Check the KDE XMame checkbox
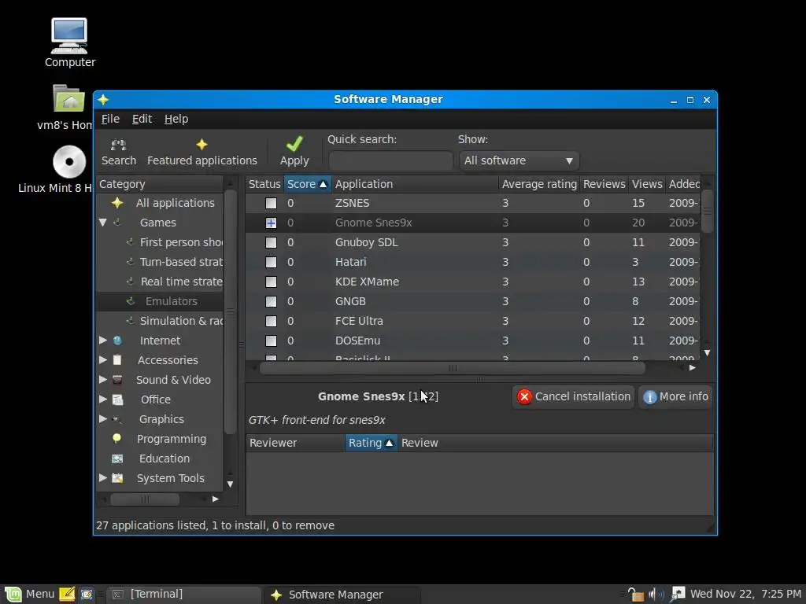This screenshot has height=604, width=806. coord(271,282)
